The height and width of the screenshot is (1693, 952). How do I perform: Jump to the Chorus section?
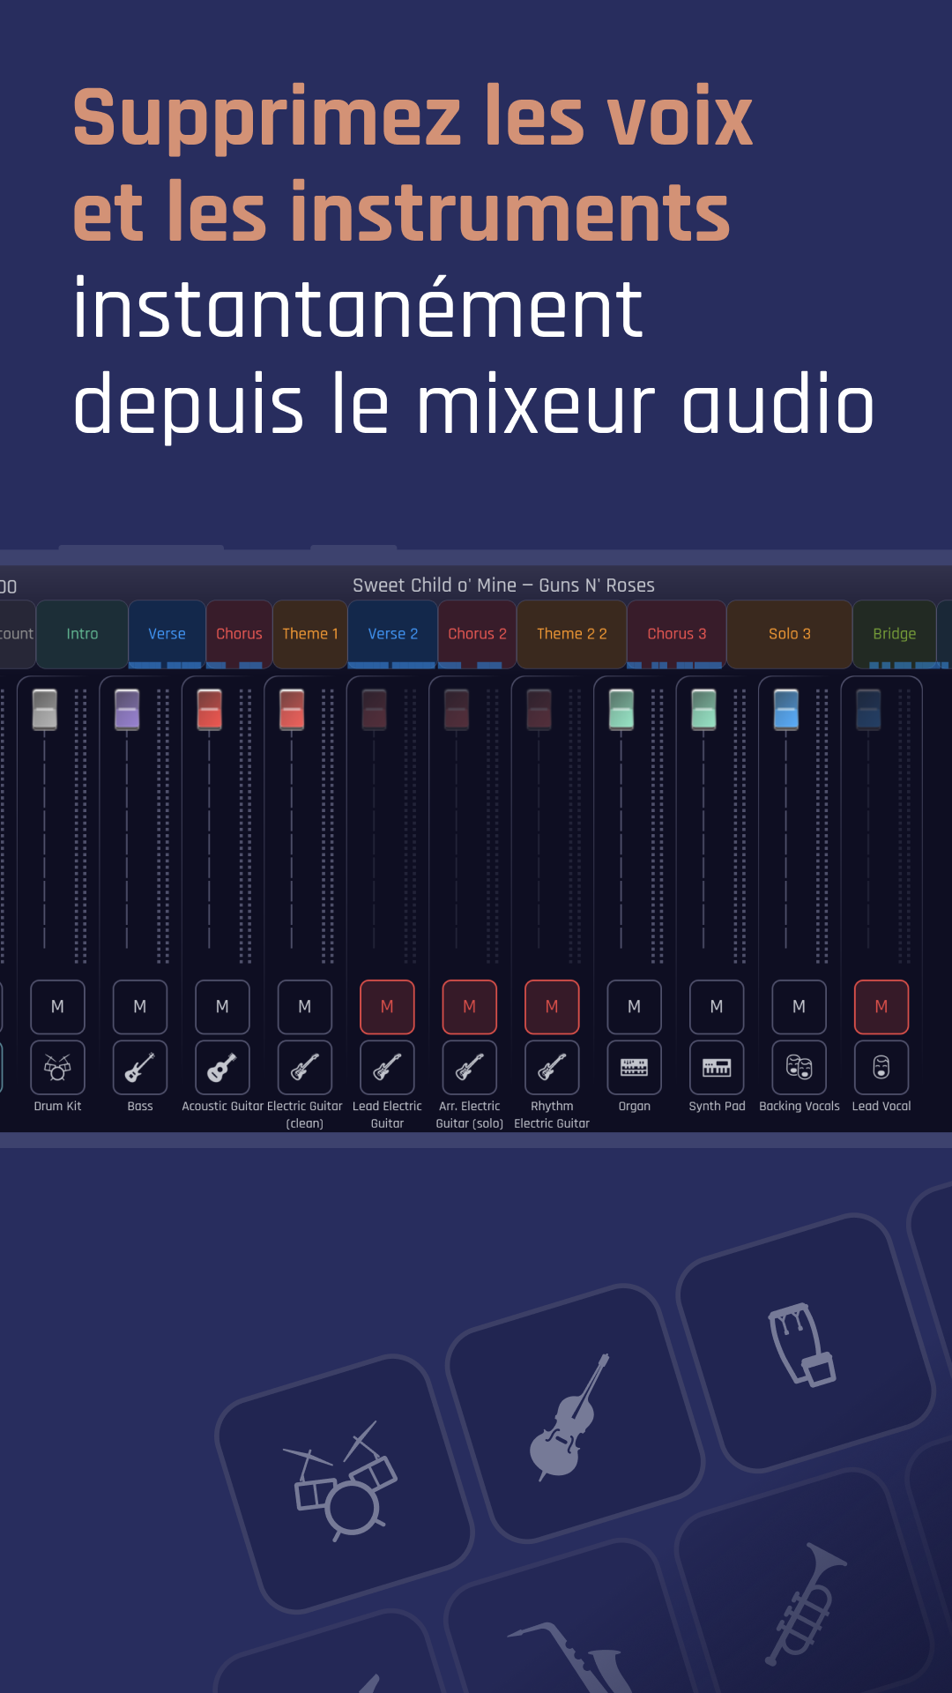(239, 634)
